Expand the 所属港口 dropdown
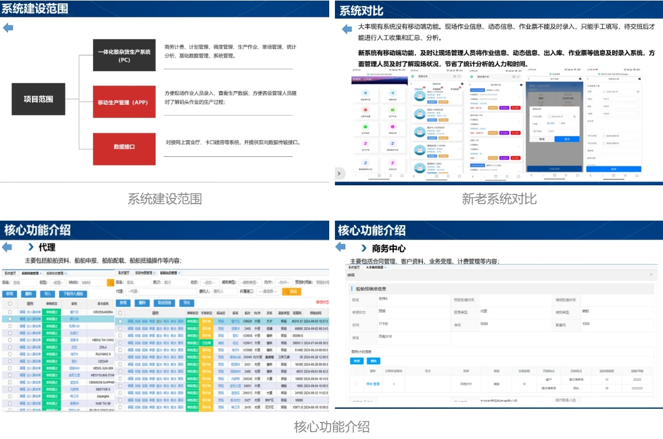Screen dimensions: 663x439 (x=268, y=291)
